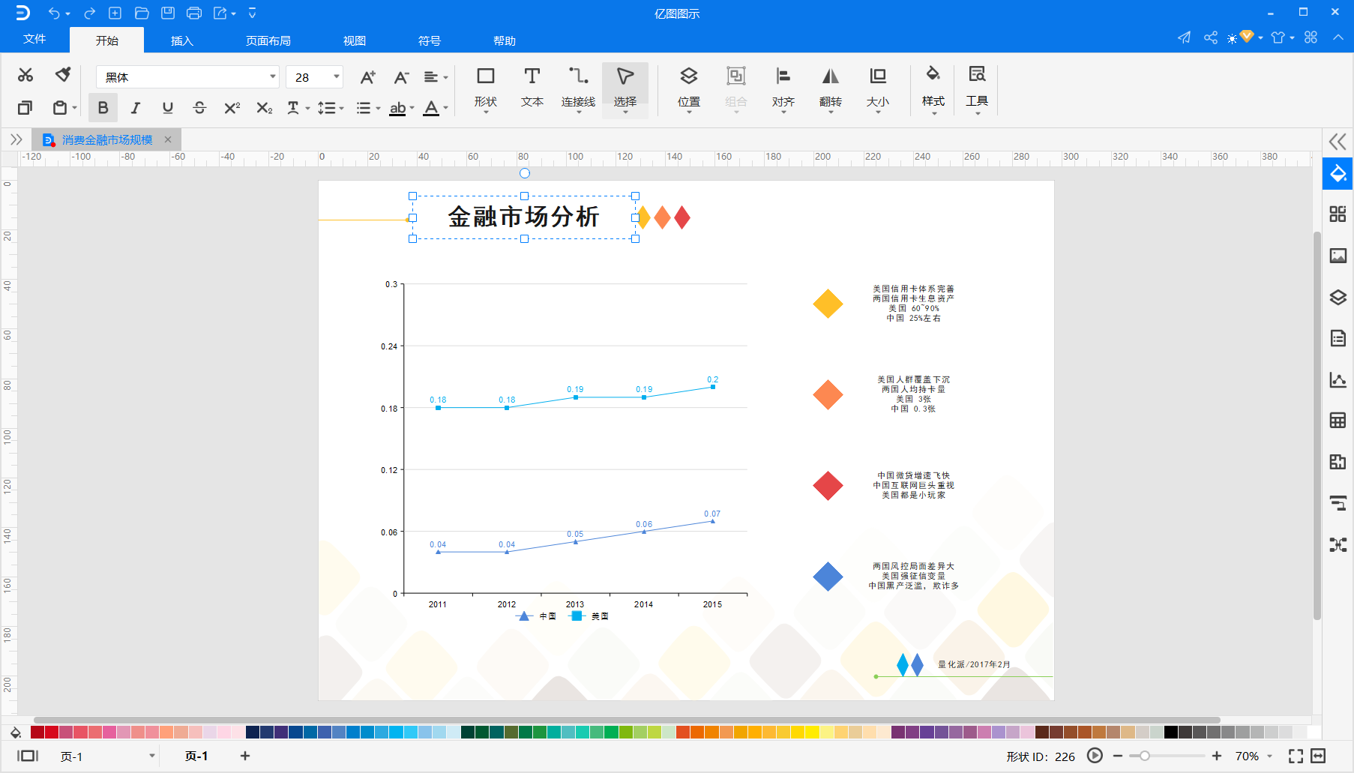1354x773 pixels.
Task: Open the 大小 size menu
Action: click(x=878, y=88)
